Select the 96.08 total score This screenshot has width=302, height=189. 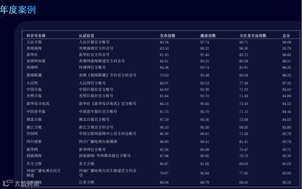[287, 42]
